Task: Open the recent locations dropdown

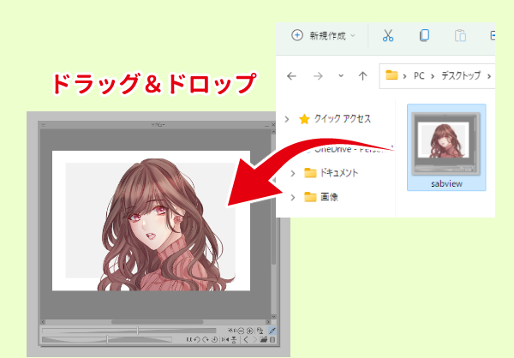Action: [341, 75]
